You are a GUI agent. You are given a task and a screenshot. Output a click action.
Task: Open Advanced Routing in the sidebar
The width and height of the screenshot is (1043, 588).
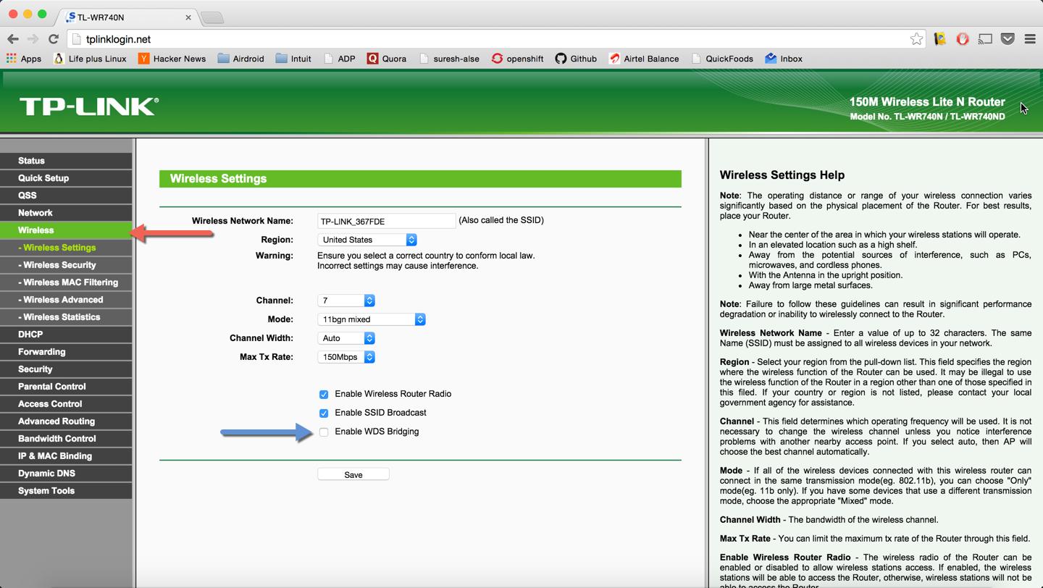point(66,421)
